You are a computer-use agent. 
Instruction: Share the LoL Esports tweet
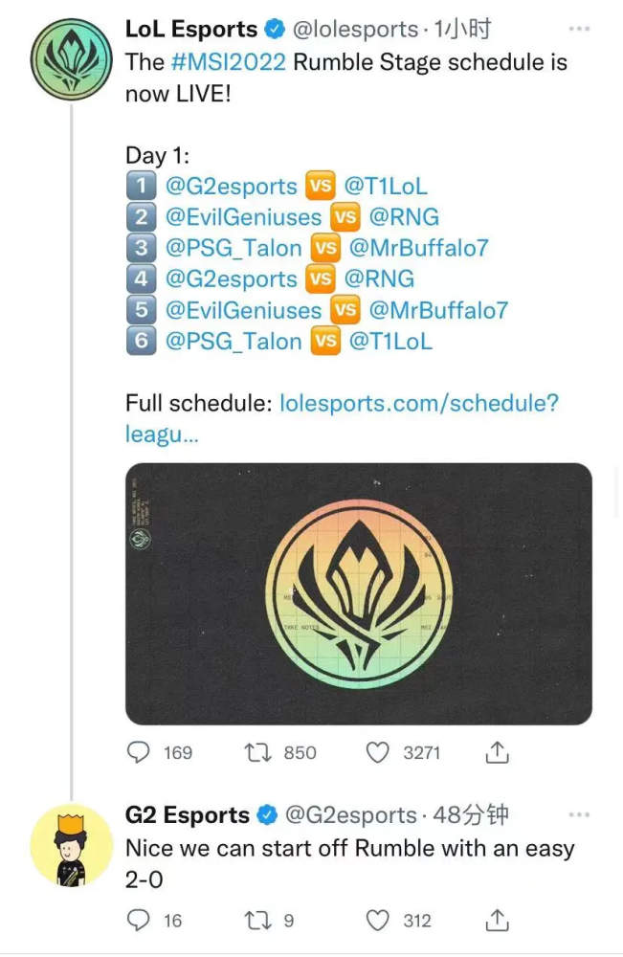click(x=497, y=753)
